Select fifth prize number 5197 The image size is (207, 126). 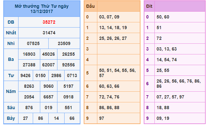68,86
